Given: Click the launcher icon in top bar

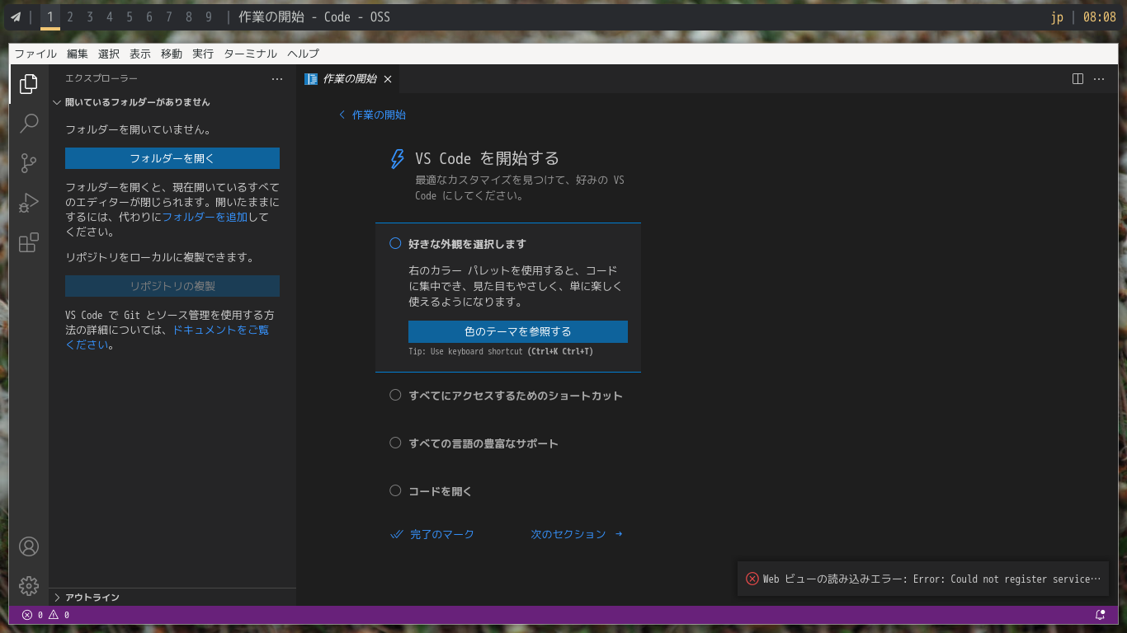Looking at the screenshot, I should [15, 16].
